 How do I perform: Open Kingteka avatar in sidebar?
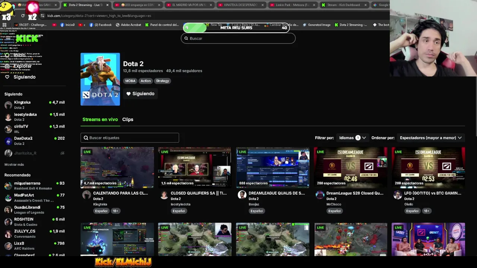(x=8, y=105)
